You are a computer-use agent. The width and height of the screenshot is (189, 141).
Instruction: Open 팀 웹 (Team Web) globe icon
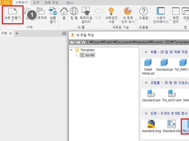click(x=74, y=14)
